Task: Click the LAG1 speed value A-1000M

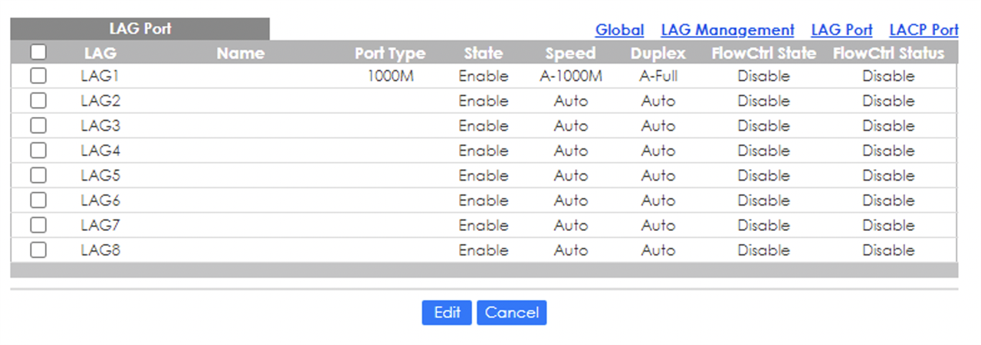Action: pyautogui.click(x=570, y=76)
